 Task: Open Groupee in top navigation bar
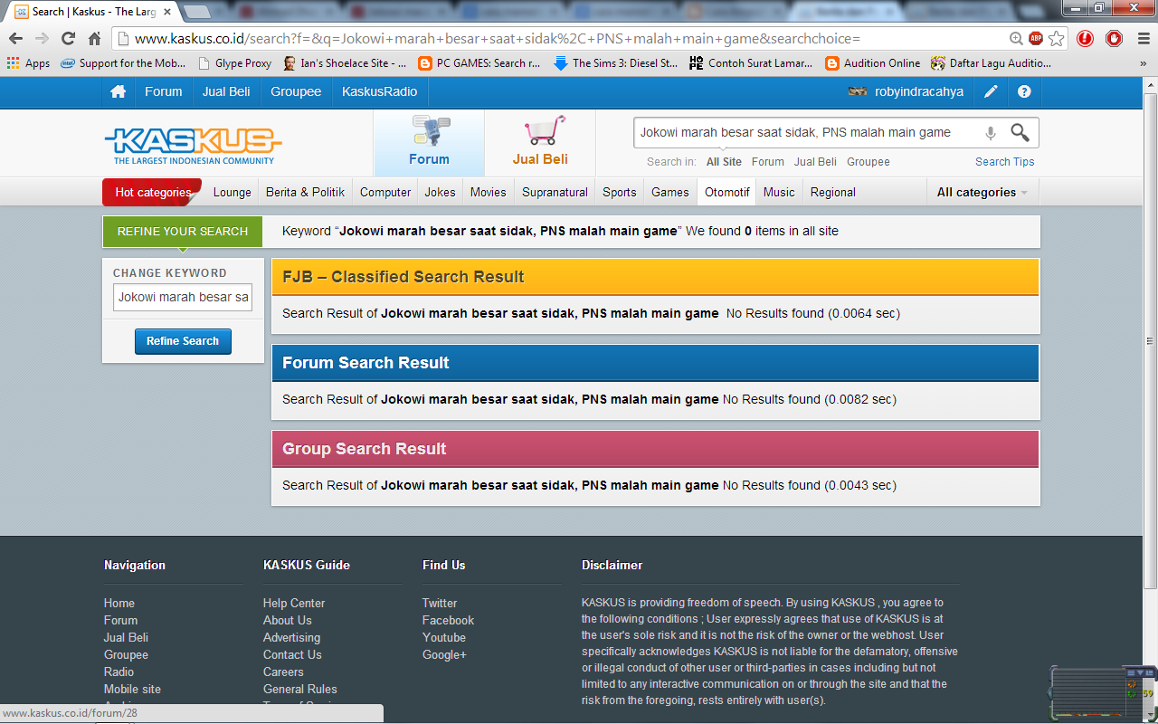coord(296,91)
